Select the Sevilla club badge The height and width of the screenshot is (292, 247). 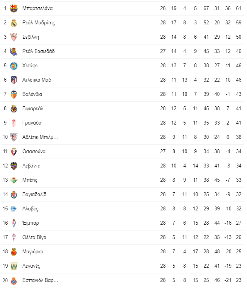pos(14,37)
